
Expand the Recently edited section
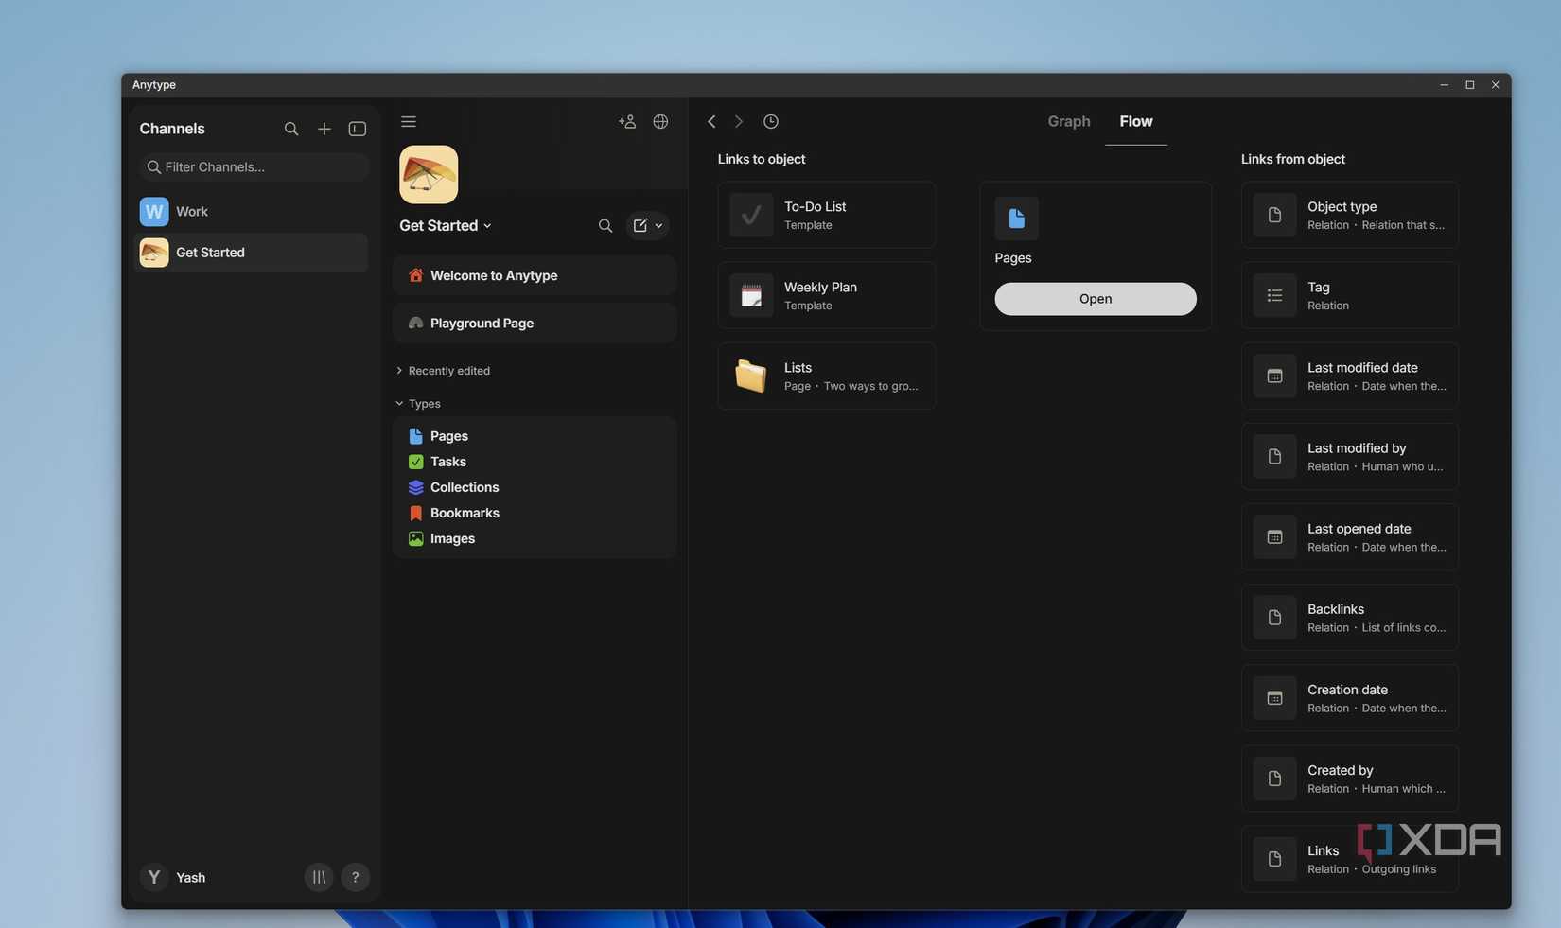coord(443,371)
